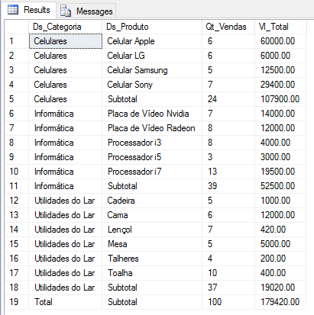Switch to the Messages tab
Viewport: 314px width, 315px height.
tap(86, 11)
